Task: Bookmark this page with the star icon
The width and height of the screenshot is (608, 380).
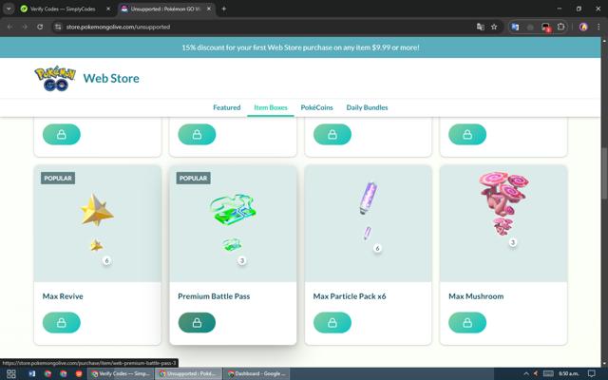Action: pyautogui.click(x=494, y=27)
